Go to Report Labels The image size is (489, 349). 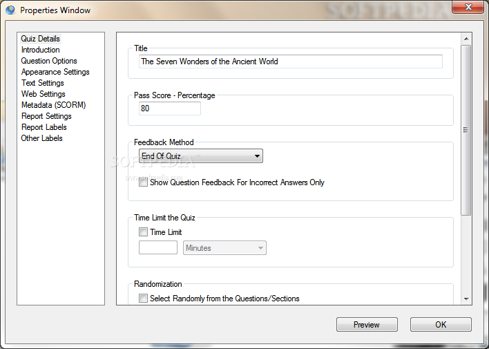44,127
